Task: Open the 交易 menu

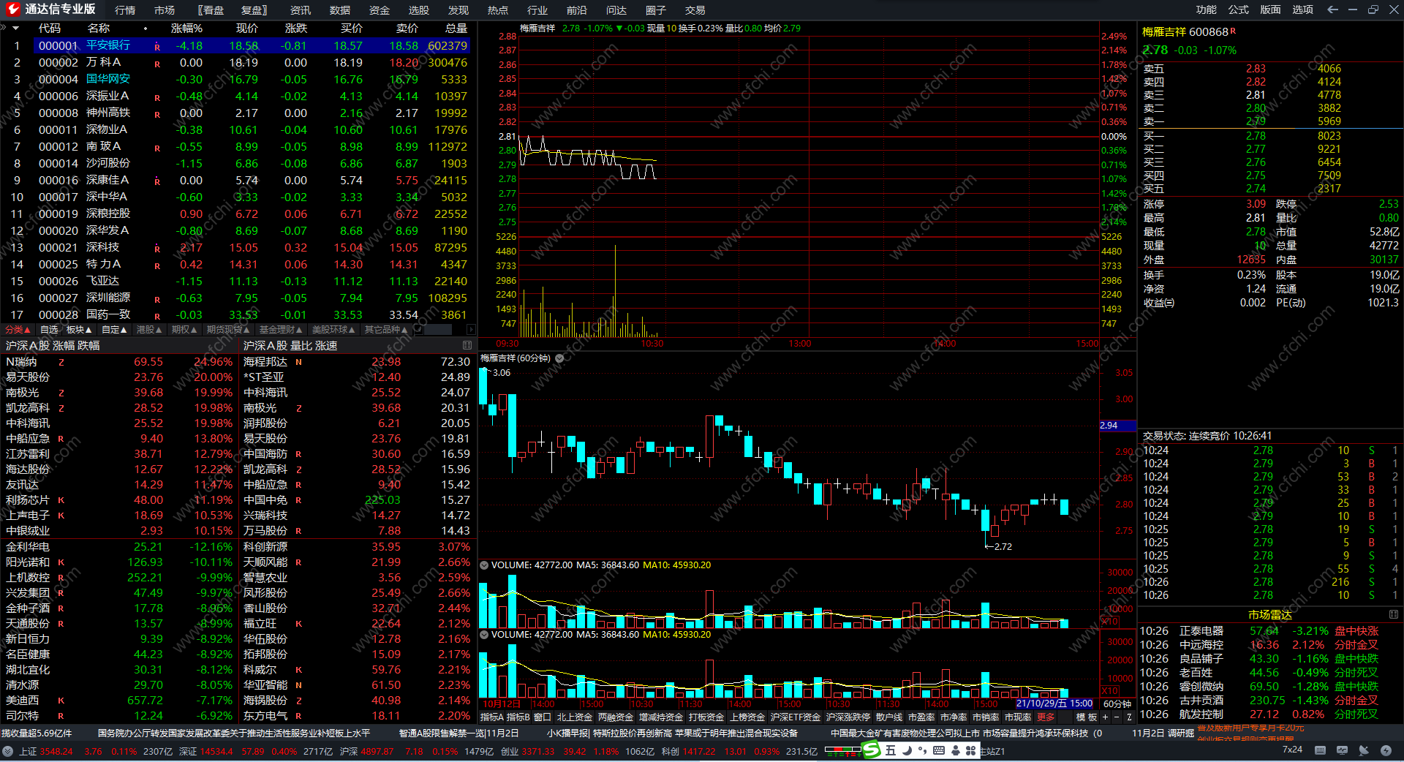Action: click(695, 10)
